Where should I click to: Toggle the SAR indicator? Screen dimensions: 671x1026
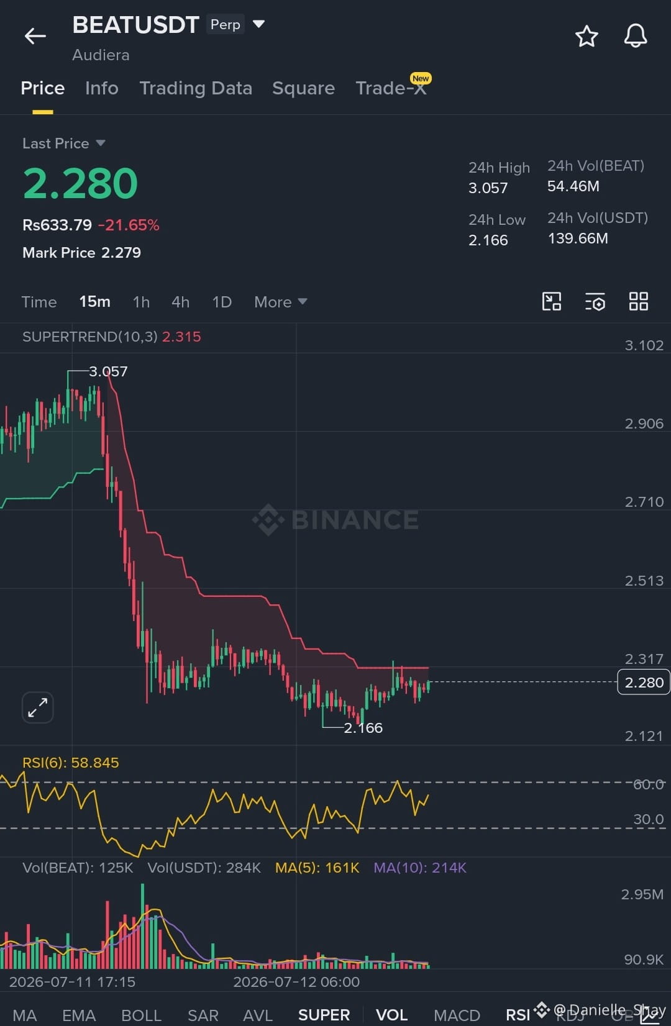point(203,1015)
